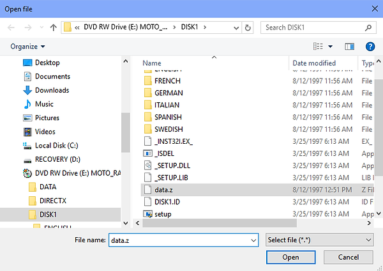Image resolution: width=383 pixels, height=271 pixels.
Task: Select Desktop in the navigation pane
Action: (x=47, y=63)
